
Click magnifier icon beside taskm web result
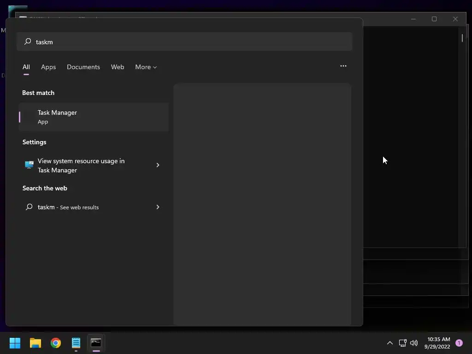(29, 207)
